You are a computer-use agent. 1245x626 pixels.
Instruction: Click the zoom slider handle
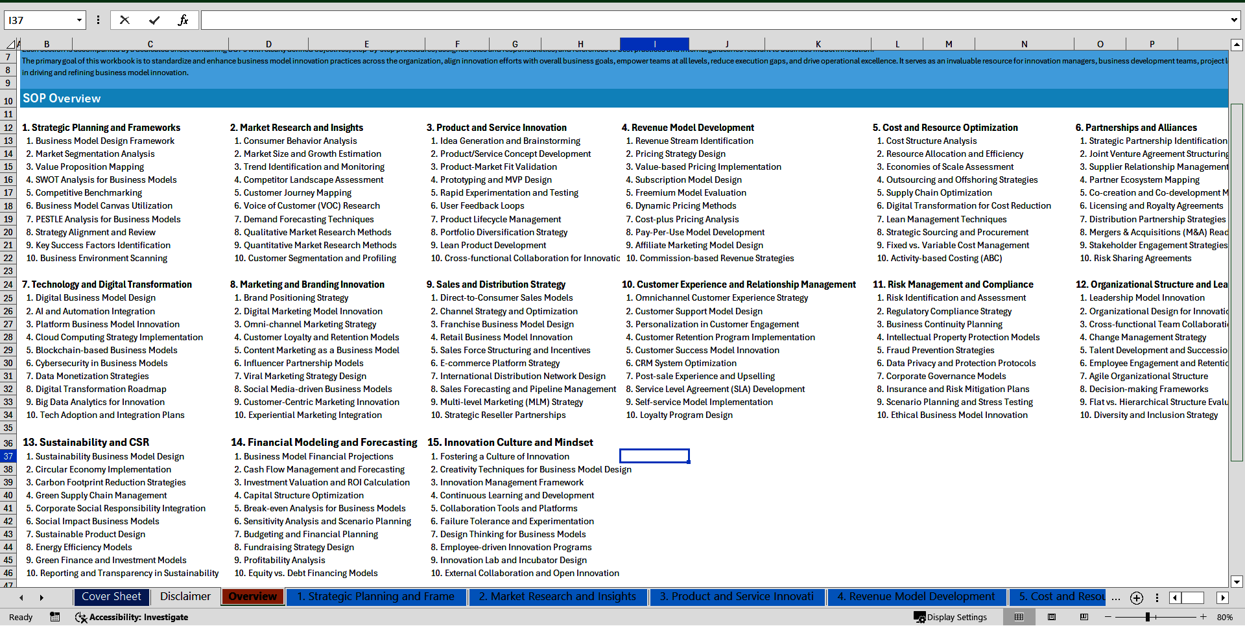tap(1148, 617)
